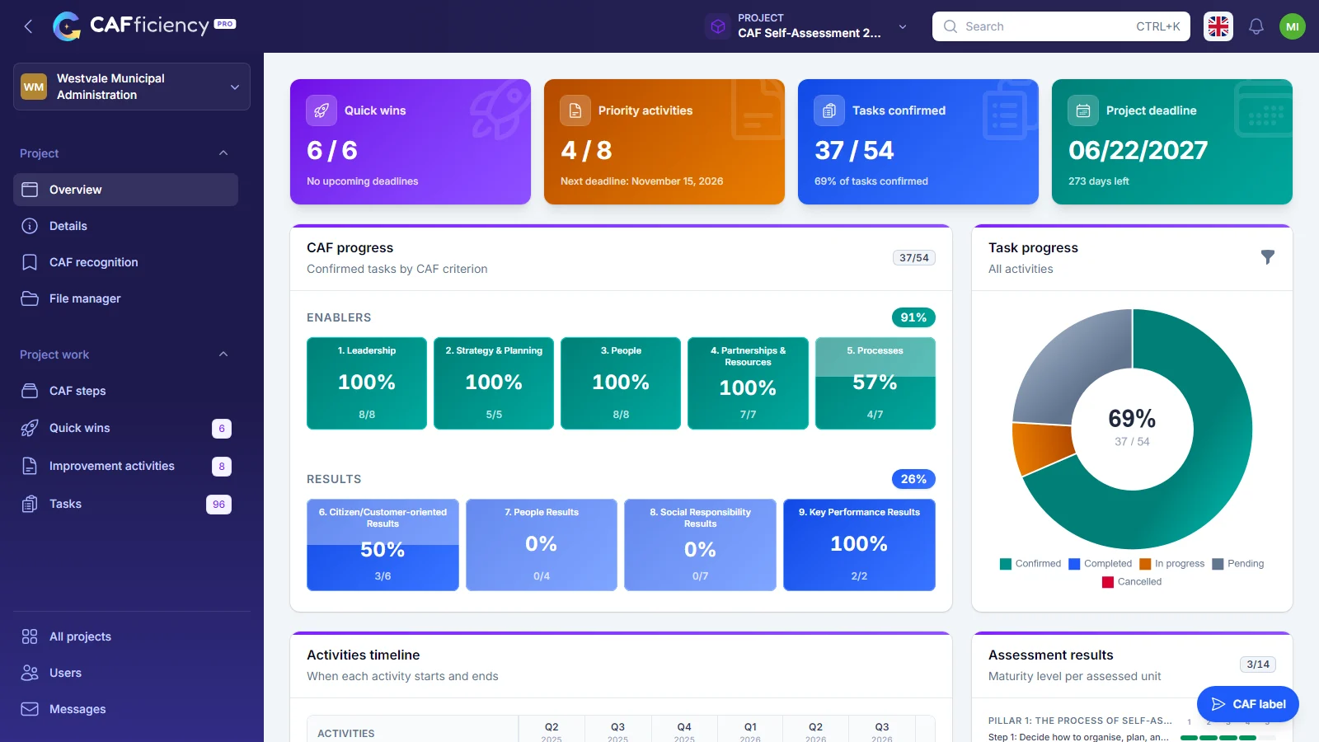Toggle the Pending legend swatch
Image resolution: width=1319 pixels, height=742 pixels.
tap(1218, 564)
